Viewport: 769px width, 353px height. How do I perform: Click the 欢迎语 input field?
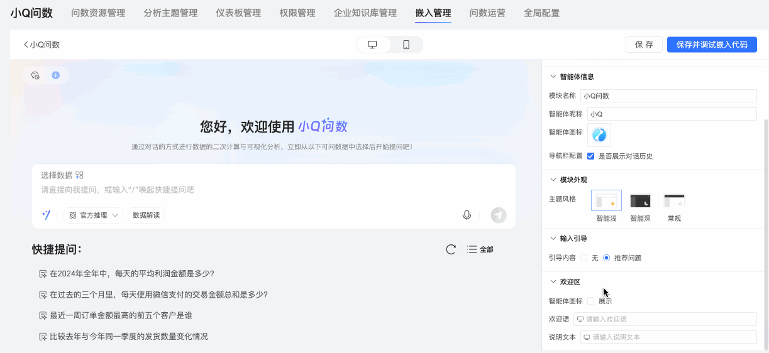click(665, 319)
